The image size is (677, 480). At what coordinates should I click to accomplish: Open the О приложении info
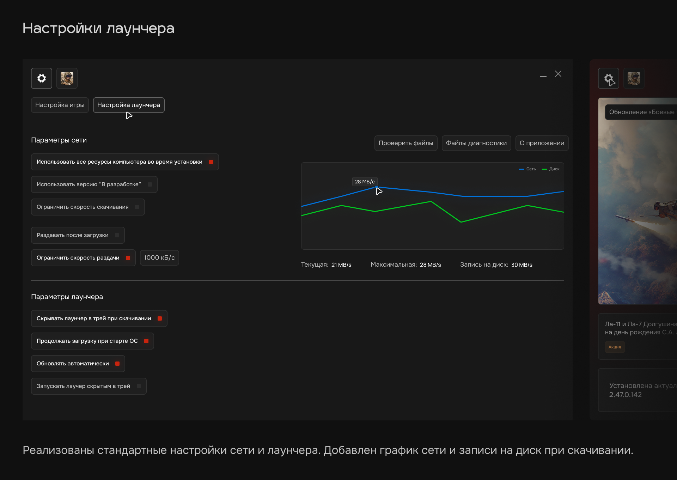point(542,143)
